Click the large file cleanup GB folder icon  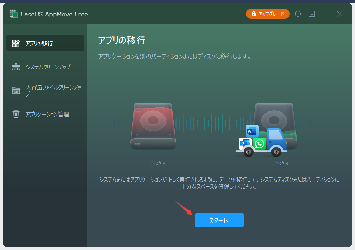click(x=16, y=90)
